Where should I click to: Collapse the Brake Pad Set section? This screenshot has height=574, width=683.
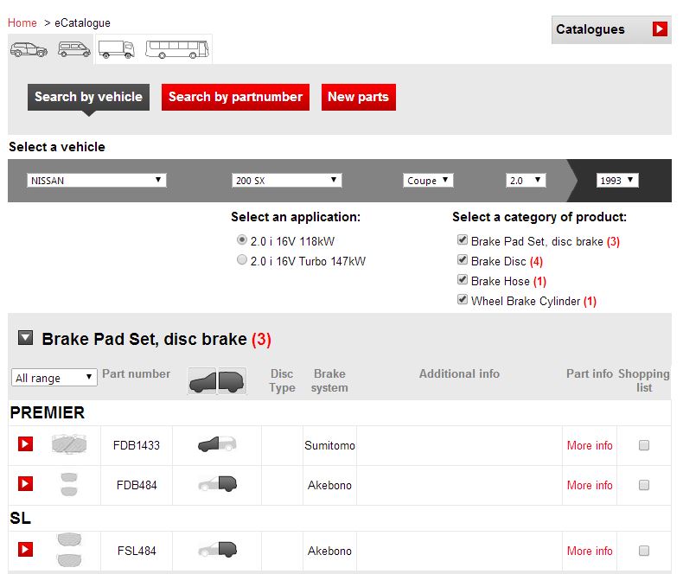click(x=26, y=339)
